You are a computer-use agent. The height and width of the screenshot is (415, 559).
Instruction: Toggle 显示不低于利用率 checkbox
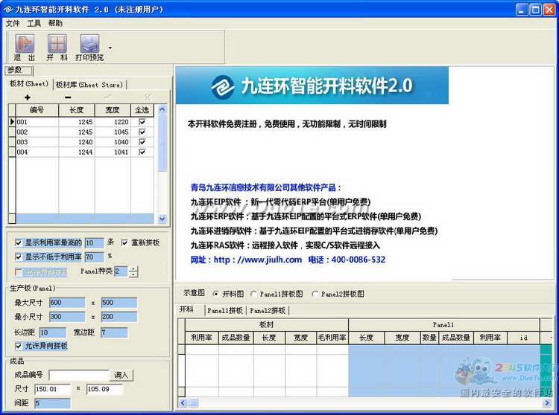(x=19, y=257)
